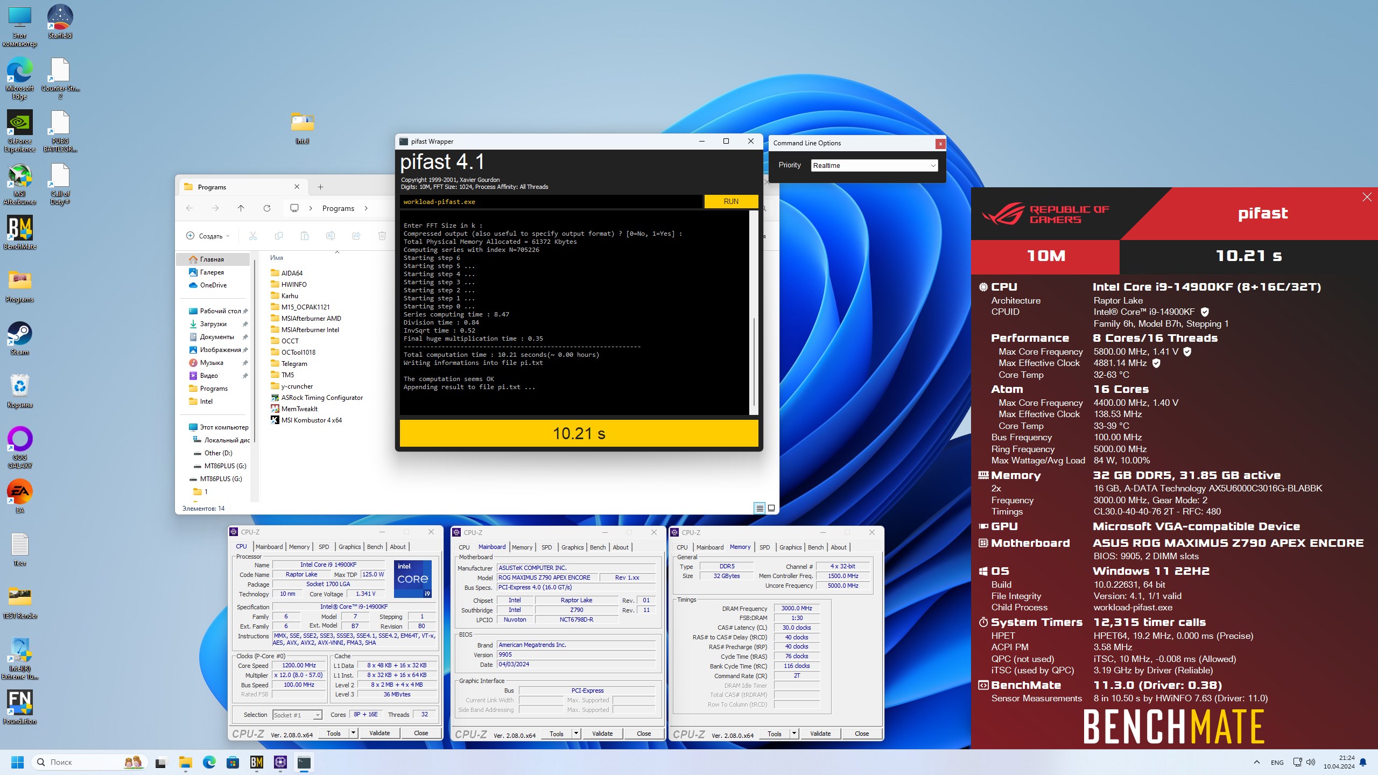Click the Explorer up-directory arrow

(241, 208)
